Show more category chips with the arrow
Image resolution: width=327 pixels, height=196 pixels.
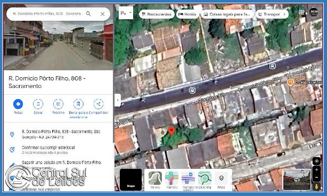coord(284,14)
